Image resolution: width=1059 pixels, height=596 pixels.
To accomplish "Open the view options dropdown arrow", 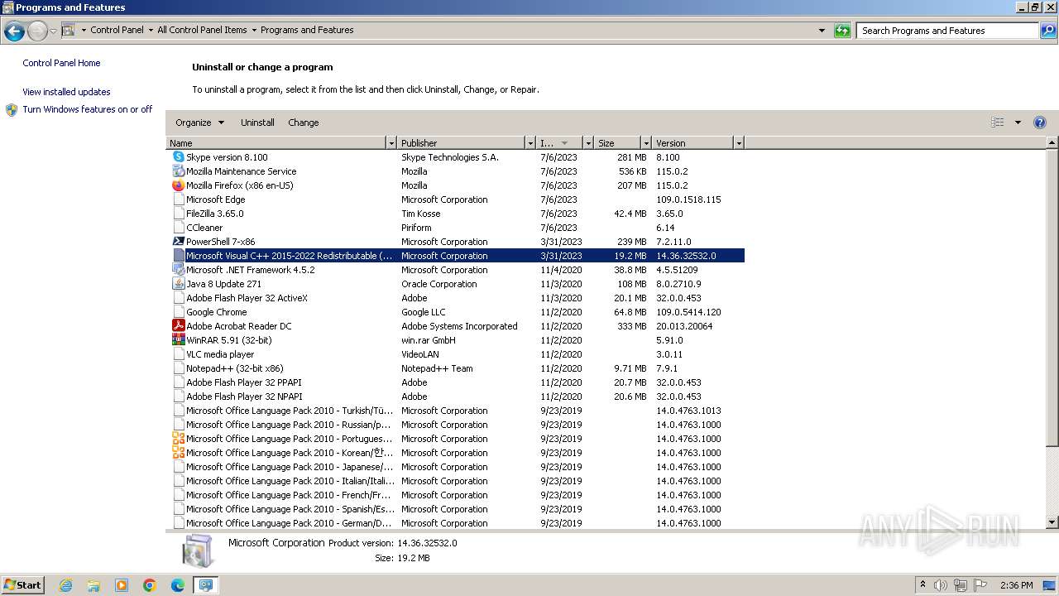I will tap(1018, 123).
